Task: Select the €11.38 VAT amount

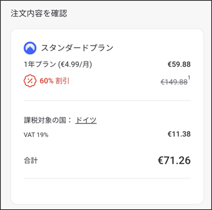Action: [179, 134]
